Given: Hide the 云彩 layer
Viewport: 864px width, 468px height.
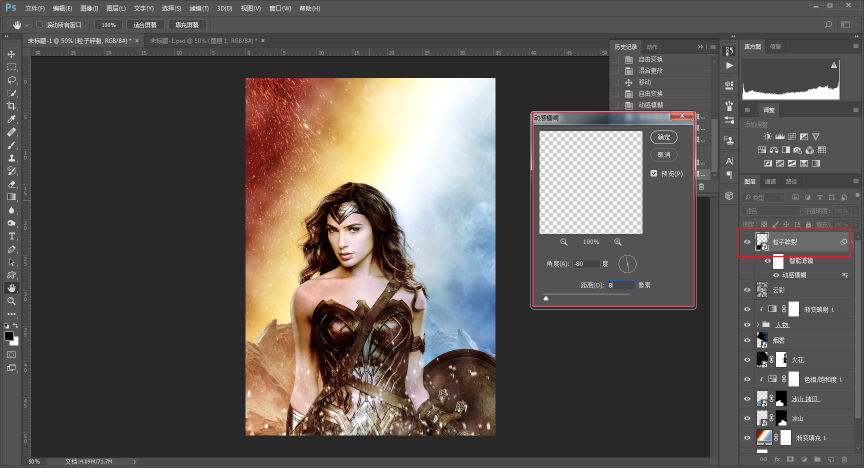Looking at the screenshot, I should 747,290.
